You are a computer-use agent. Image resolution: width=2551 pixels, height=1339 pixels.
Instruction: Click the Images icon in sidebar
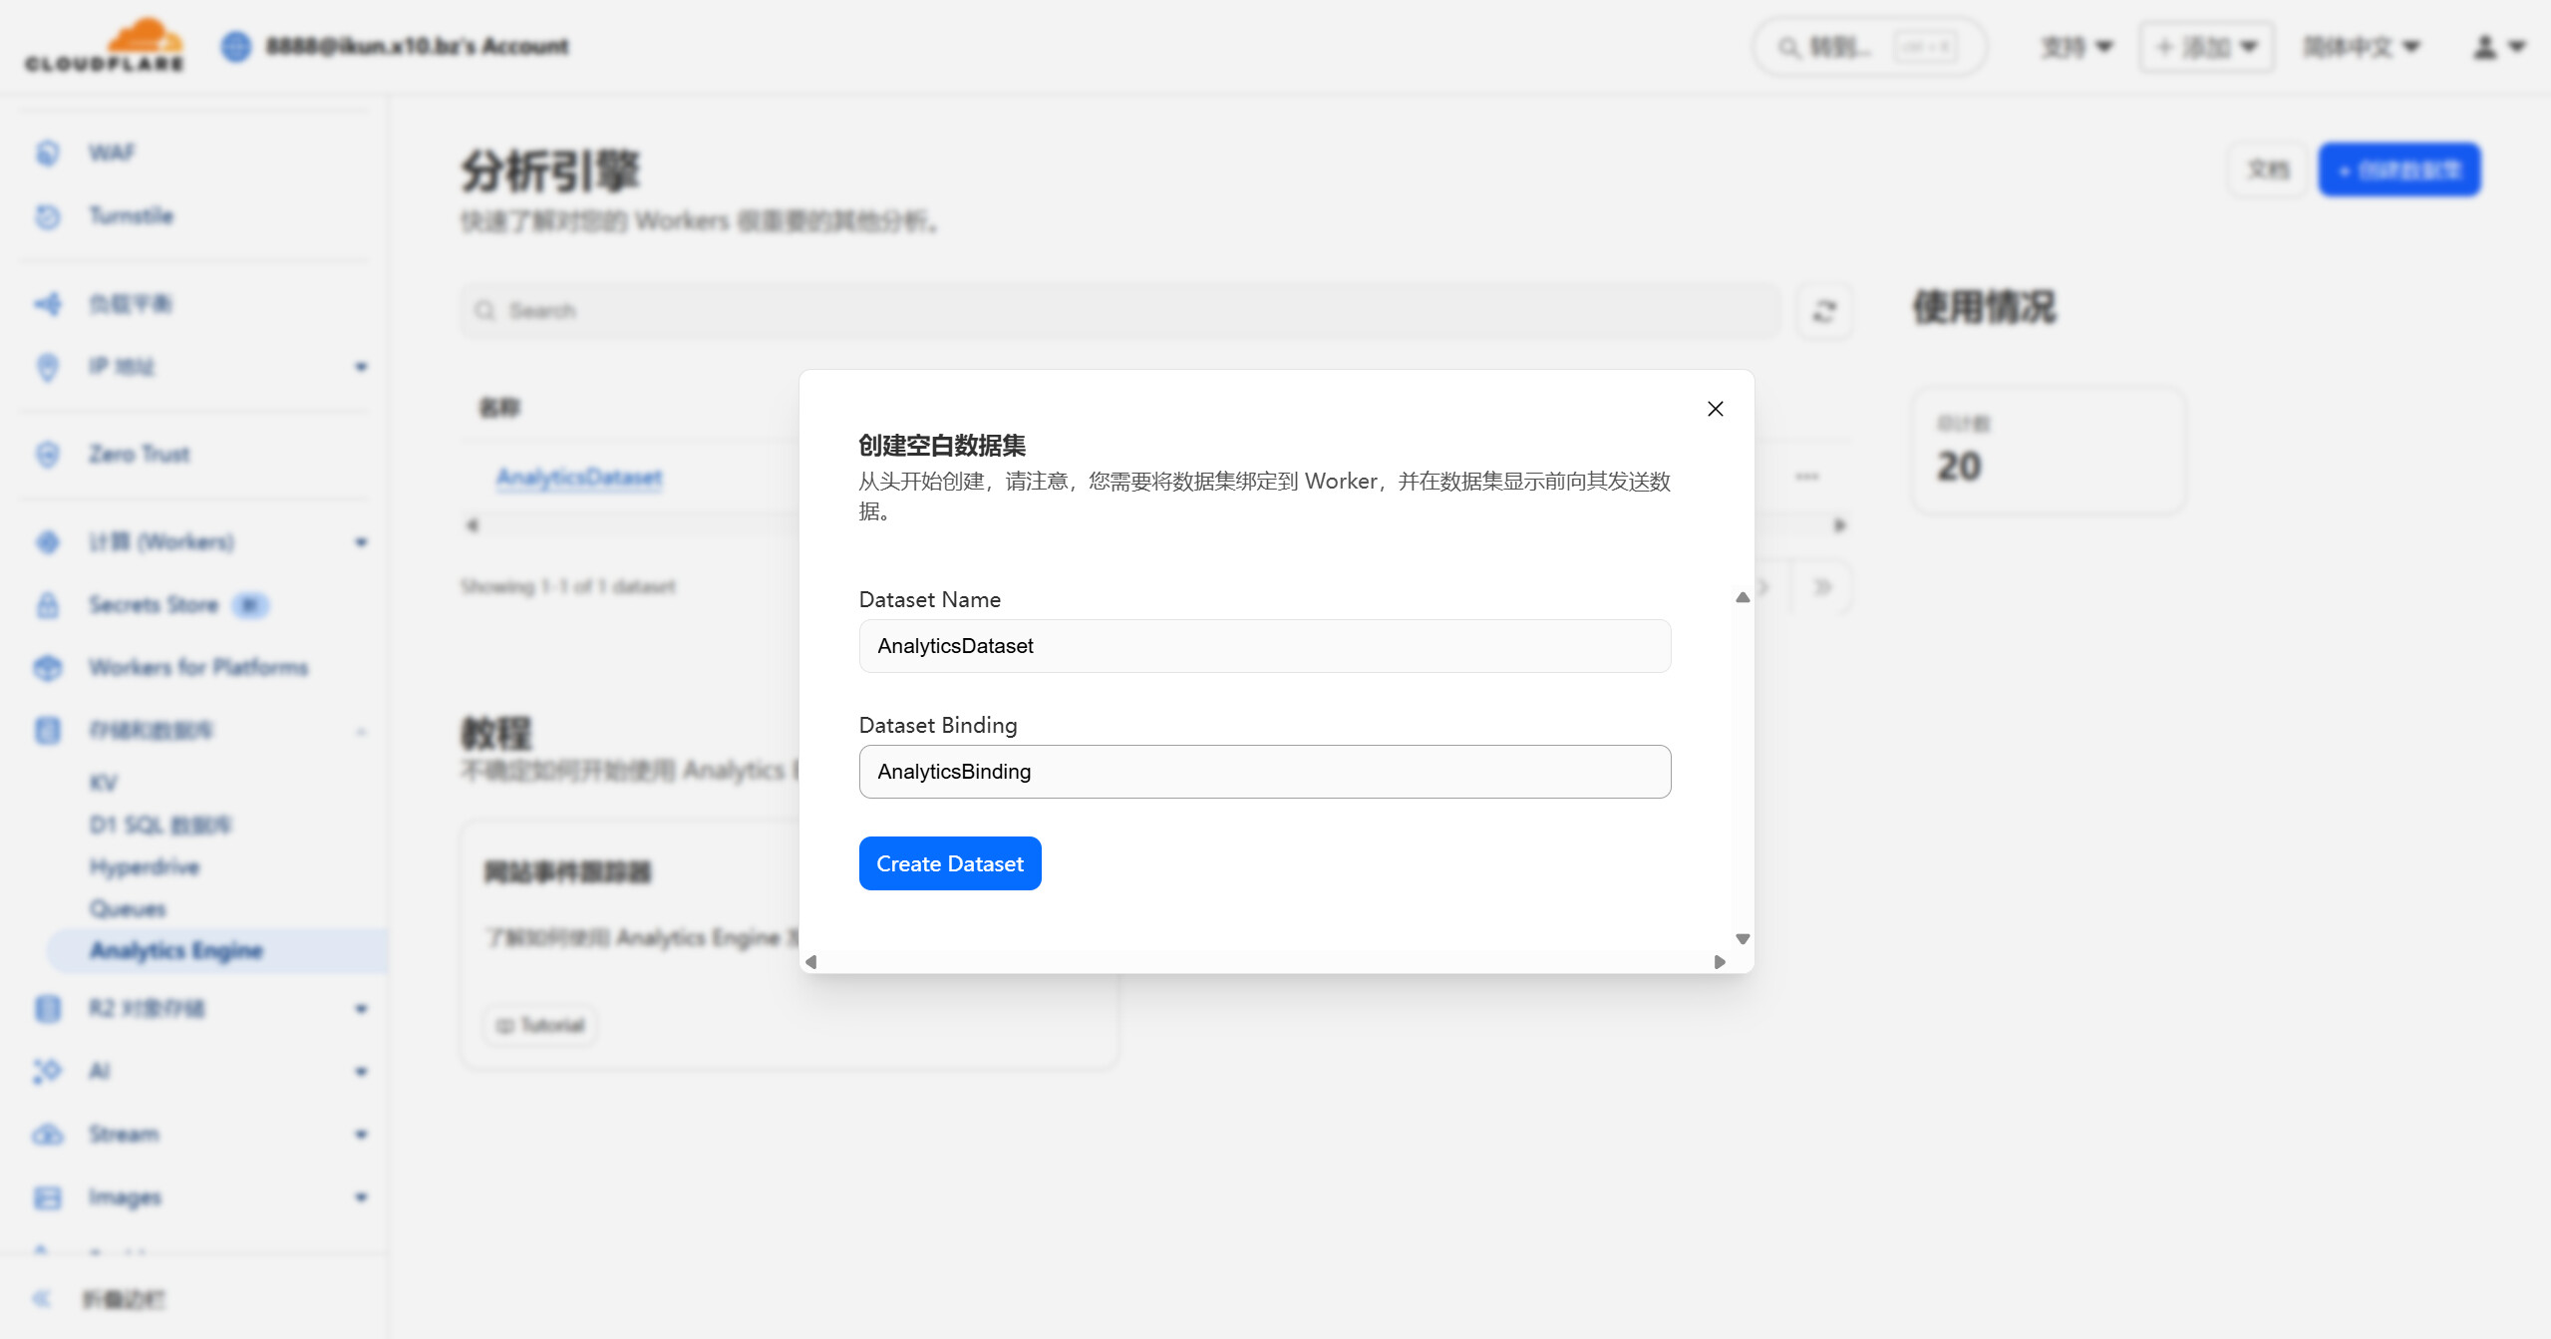47,1197
